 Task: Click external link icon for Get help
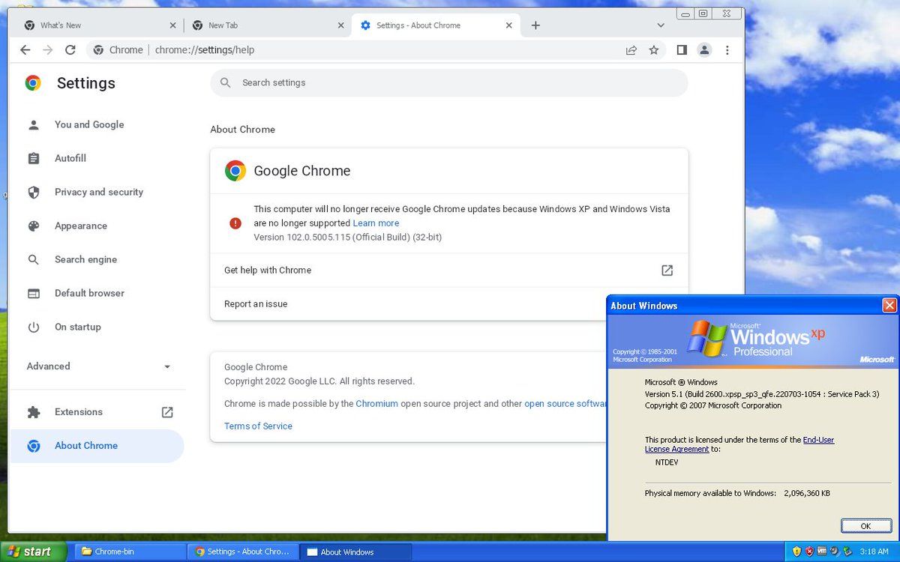click(x=667, y=271)
